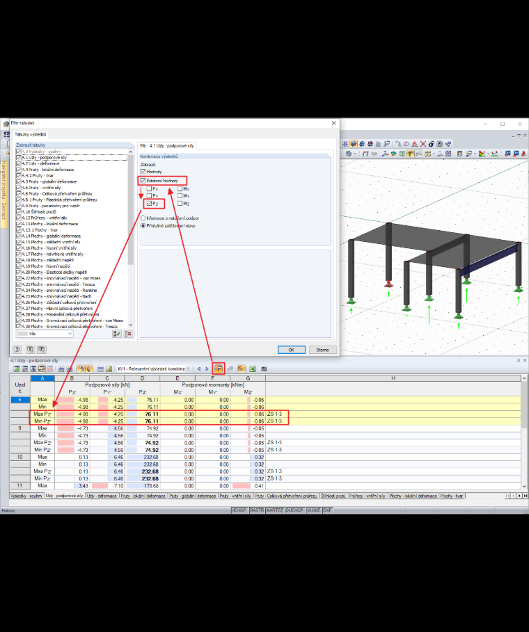Toggle the Hodnoty checkbox
529x632 pixels.
(143, 172)
